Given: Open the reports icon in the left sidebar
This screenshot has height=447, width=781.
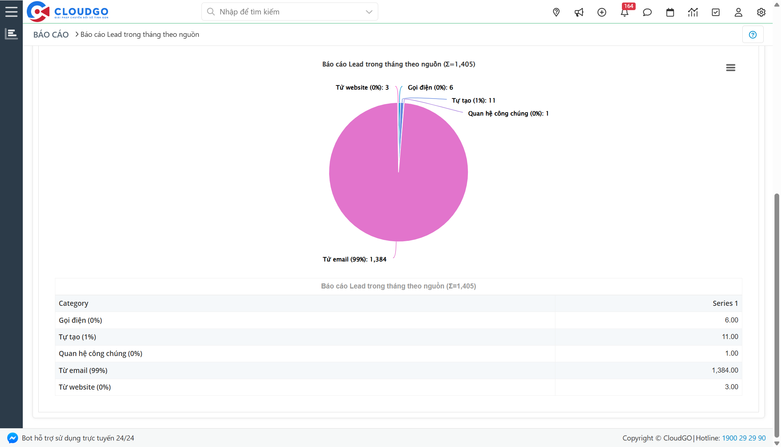Looking at the screenshot, I should tap(11, 33).
